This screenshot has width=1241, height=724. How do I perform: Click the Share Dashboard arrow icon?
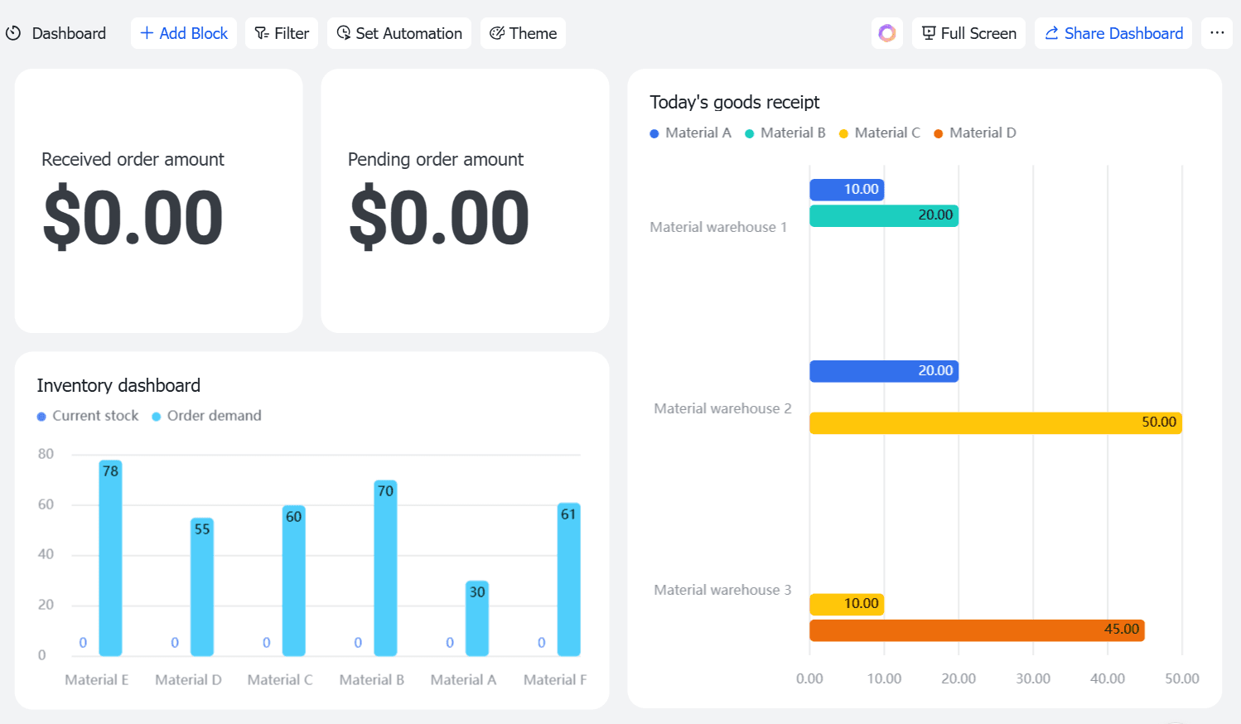[1052, 33]
